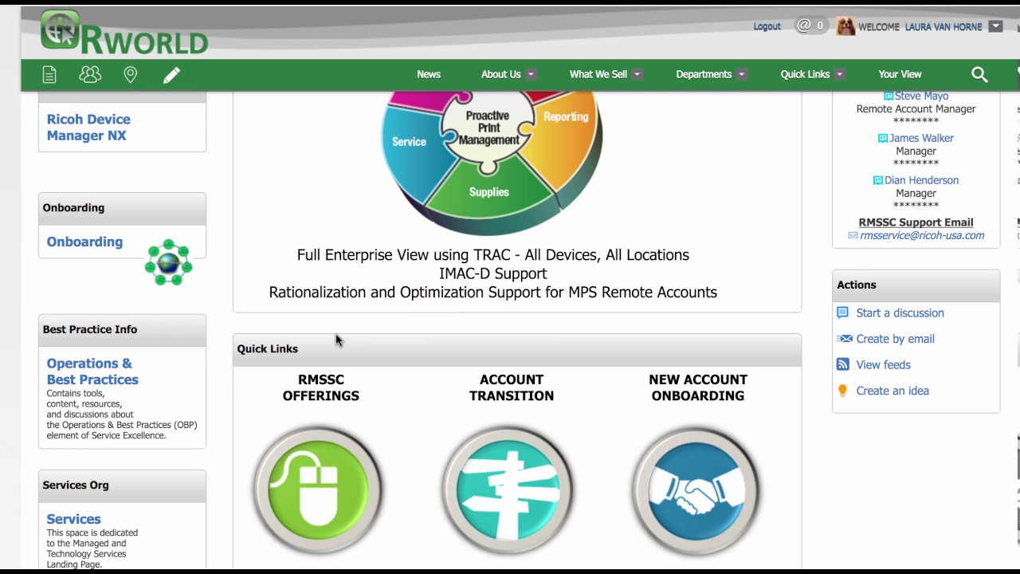Click the View feeds RSS icon
The image size is (1020, 574).
click(843, 364)
